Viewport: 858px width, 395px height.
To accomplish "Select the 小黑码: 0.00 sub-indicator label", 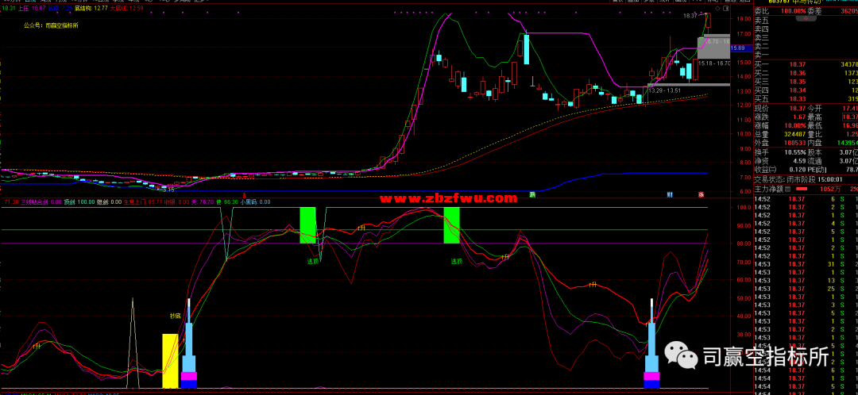I will click(x=255, y=201).
